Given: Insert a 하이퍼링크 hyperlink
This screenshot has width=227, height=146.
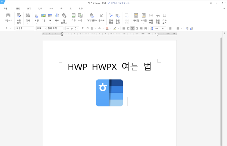Looking at the screenshot, I should click(92, 17).
